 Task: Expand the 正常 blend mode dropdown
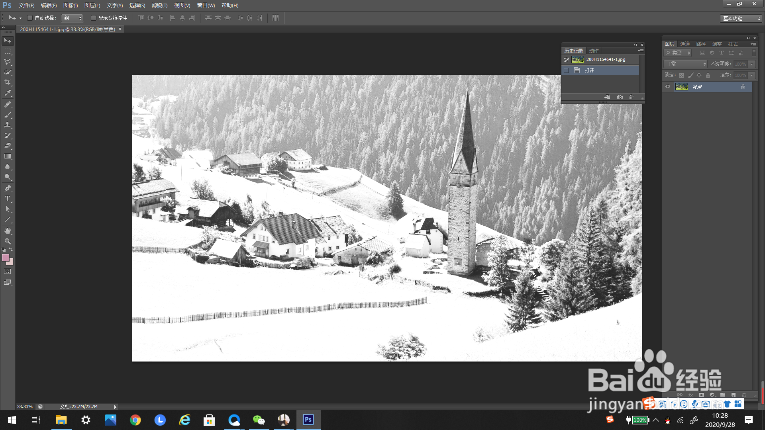pos(686,64)
